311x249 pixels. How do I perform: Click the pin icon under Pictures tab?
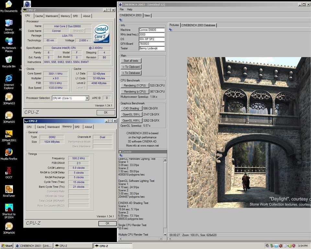pos(171,30)
